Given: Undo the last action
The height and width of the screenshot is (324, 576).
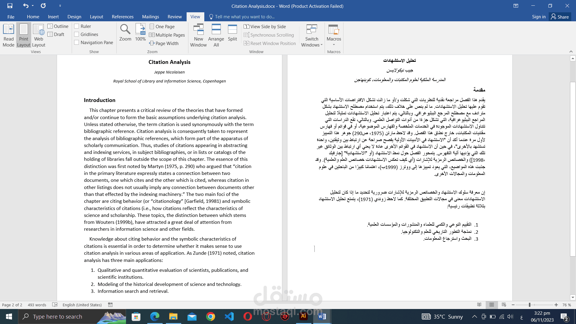Looking at the screenshot, I should [x=26, y=6].
